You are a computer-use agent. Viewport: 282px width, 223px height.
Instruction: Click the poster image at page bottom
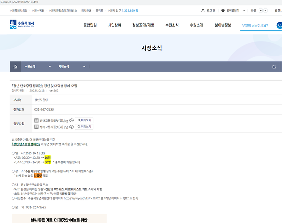(x=59, y=218)
